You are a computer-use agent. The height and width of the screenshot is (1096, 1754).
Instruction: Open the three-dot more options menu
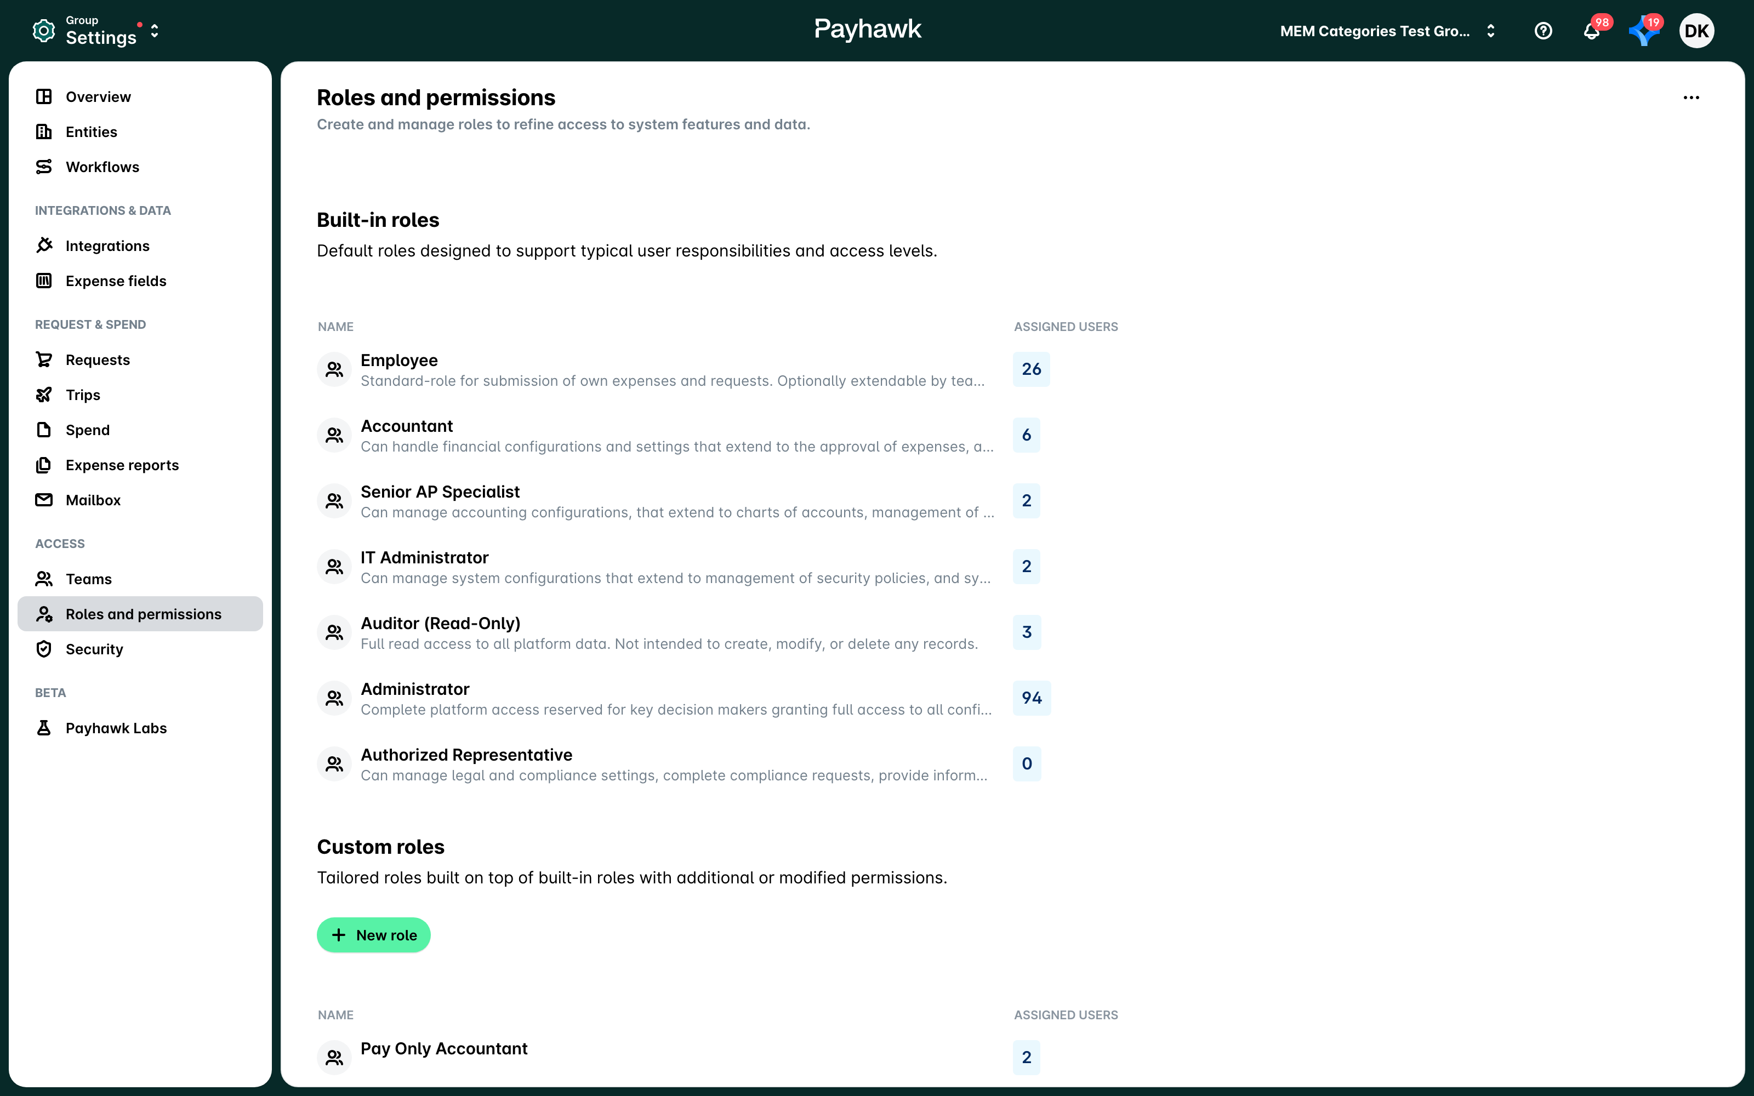click(1691, 98)
